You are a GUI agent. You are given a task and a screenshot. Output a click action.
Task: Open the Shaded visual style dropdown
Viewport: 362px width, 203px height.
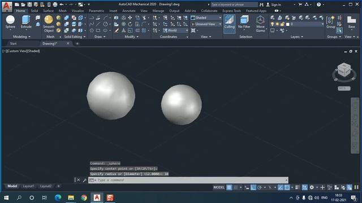(206, 17)
